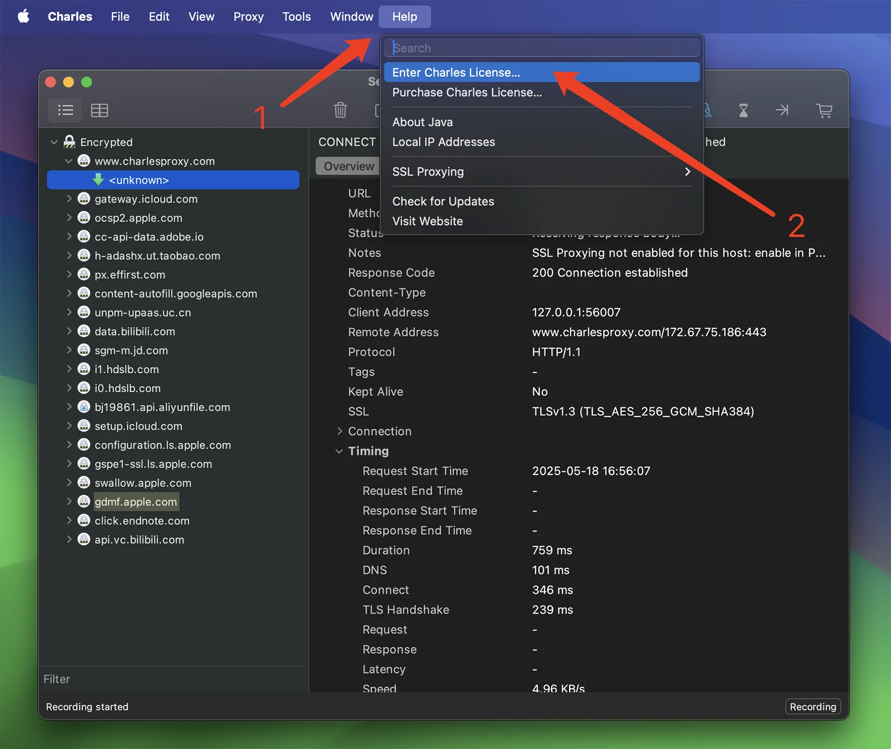This screenshot has height=749, width=891.
Task: Click the Help menu search field
Action: click(542, 48)
